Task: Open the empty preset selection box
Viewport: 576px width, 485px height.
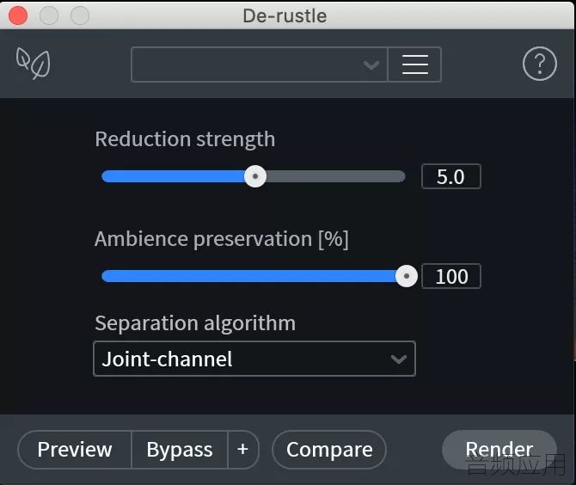Action: (x=260, y=64)
